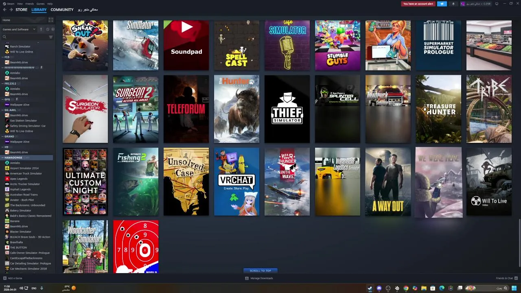This screenshot has width=521, height=293.
Task: Open the notifications bell icon
Action: pos(453,4)
